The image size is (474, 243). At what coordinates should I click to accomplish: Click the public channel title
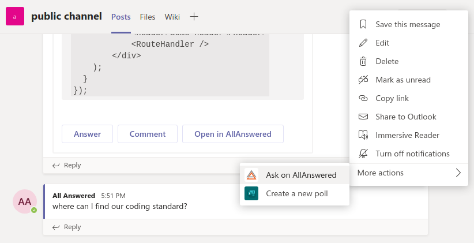pyautogui.click(x=66, y=16)
